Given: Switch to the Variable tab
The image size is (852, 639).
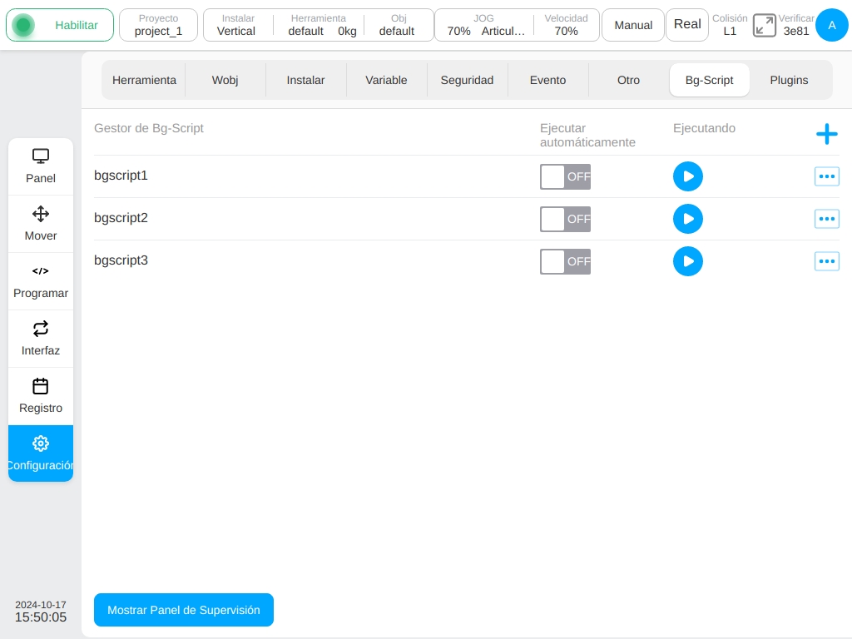Looking at the screenshot, I should click(x=386, y=80).
